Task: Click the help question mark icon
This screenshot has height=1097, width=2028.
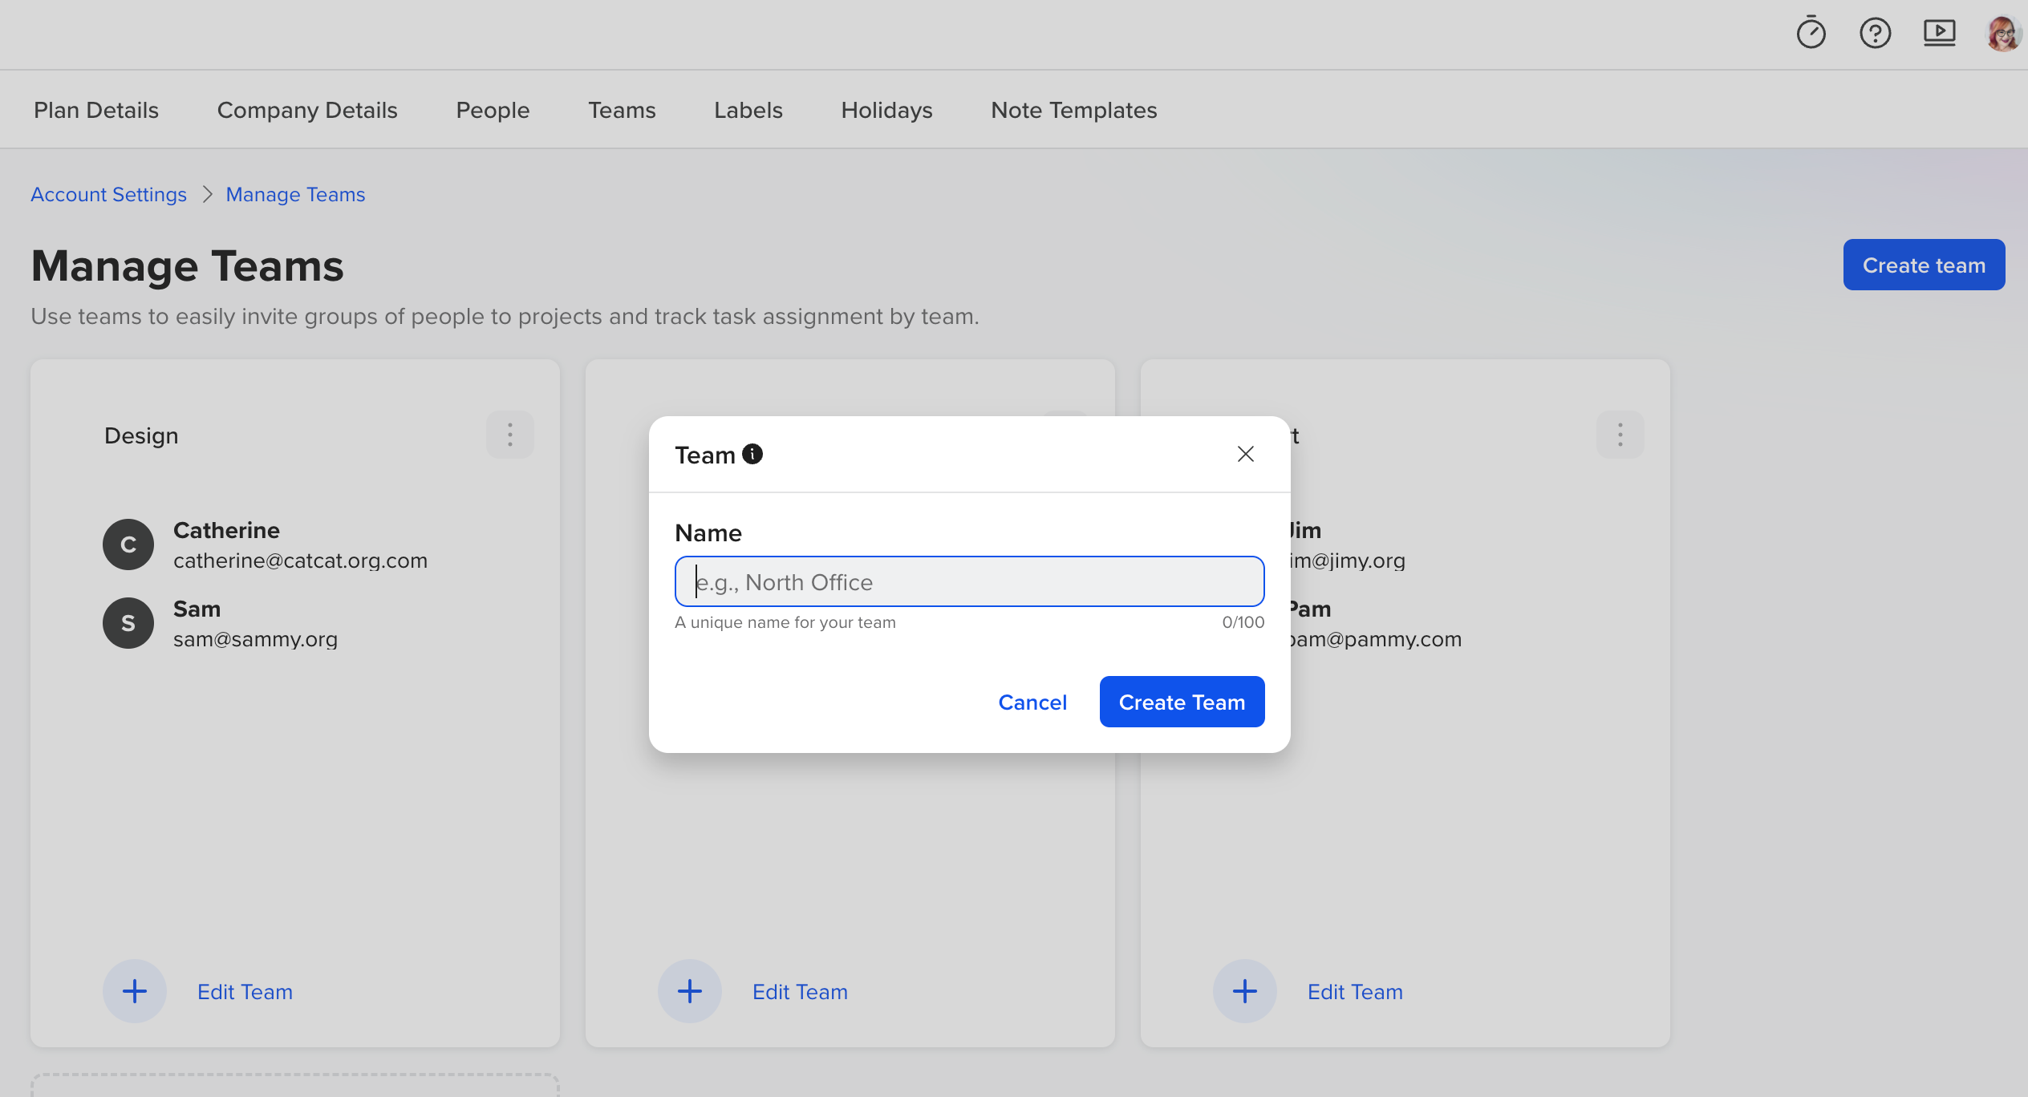Action: coord(1875,34)
